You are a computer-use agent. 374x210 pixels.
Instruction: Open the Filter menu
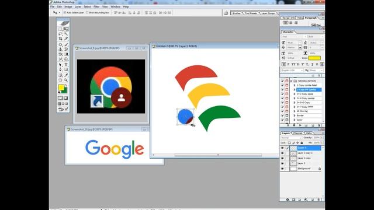click(x=96, y=6)
